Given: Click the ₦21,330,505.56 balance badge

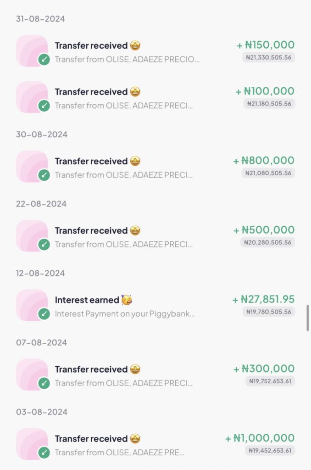Looking at the screenshot, I should tap(268, 57).
